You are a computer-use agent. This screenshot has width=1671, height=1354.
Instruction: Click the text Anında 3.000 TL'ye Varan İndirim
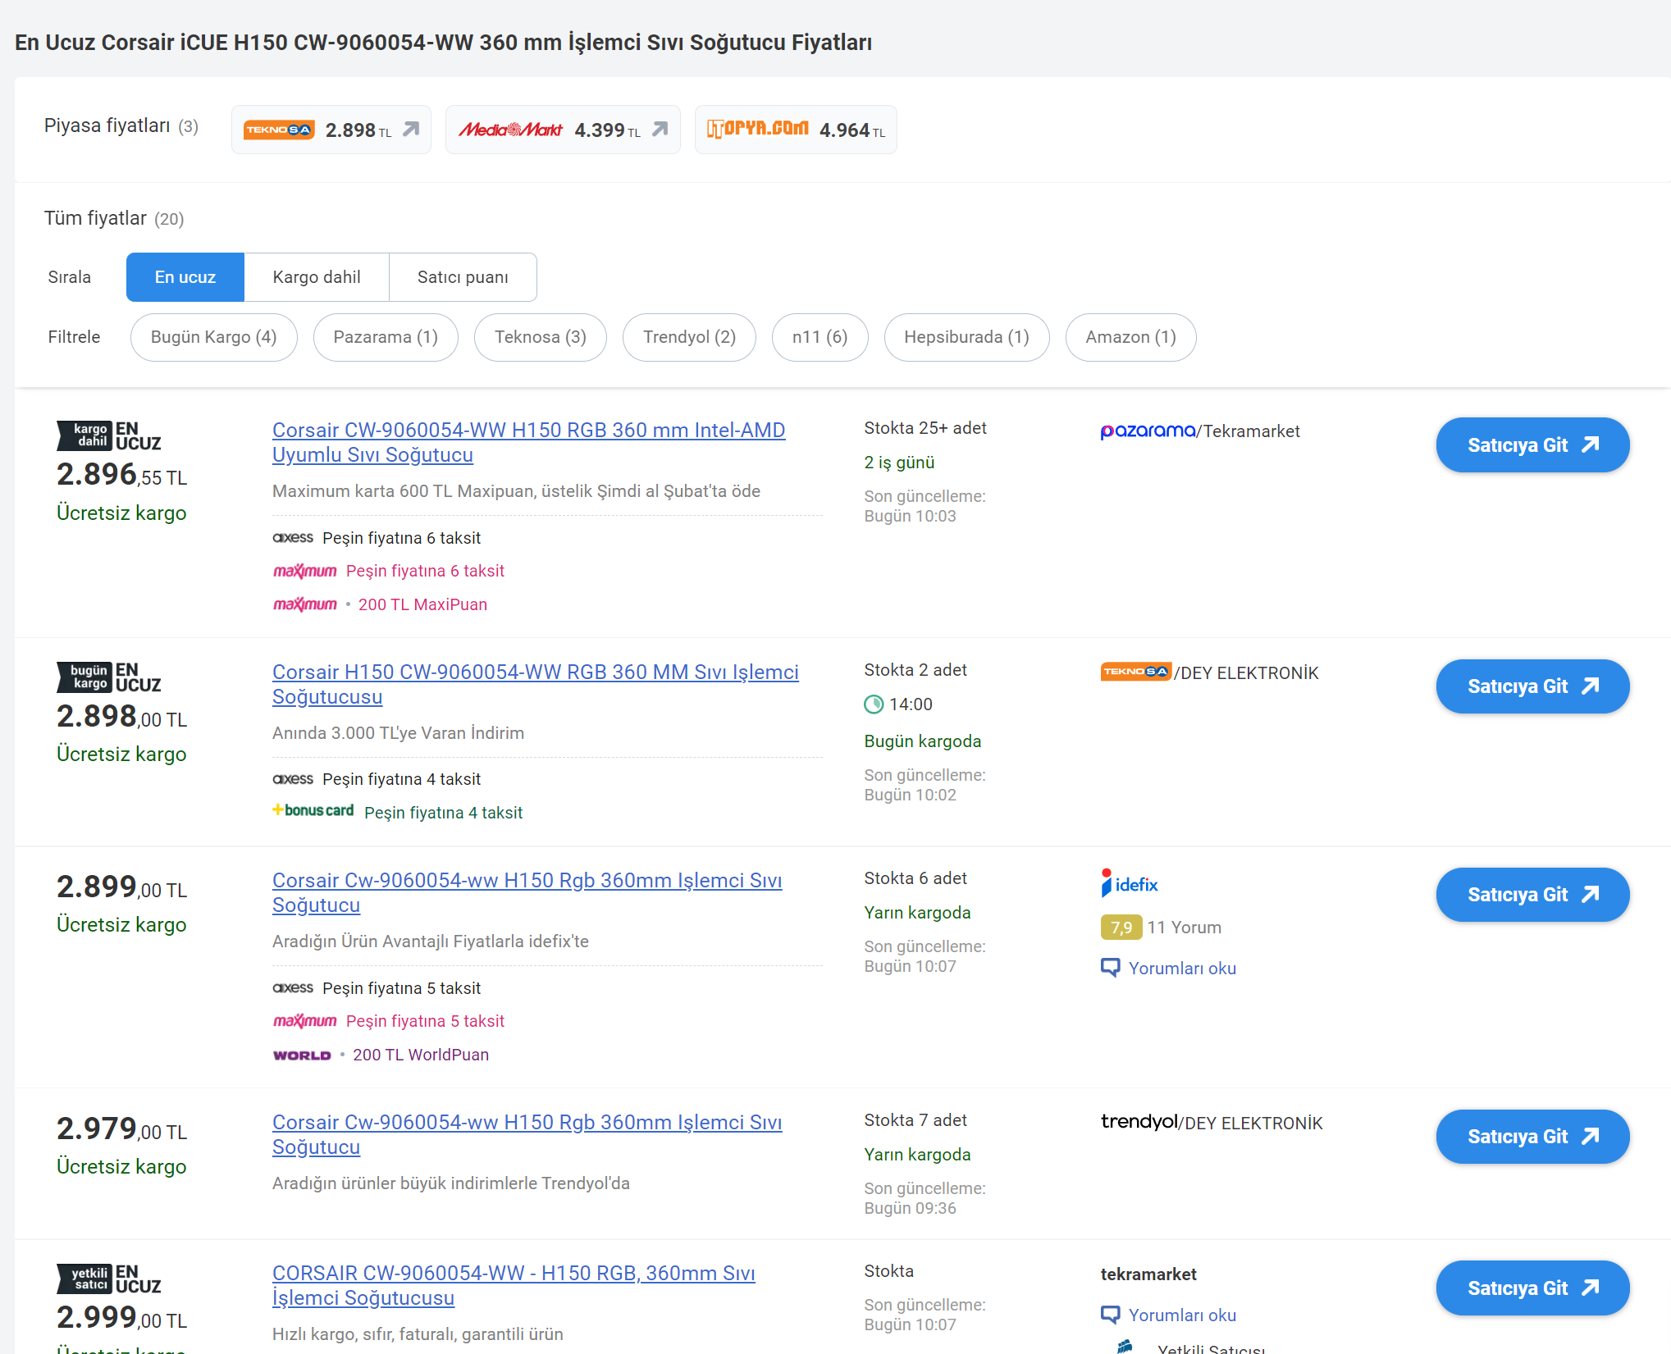pyautogui.click(x=398, y=733)
